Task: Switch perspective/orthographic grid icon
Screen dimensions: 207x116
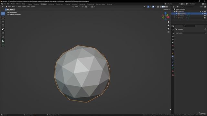Action: pos(169,32)
